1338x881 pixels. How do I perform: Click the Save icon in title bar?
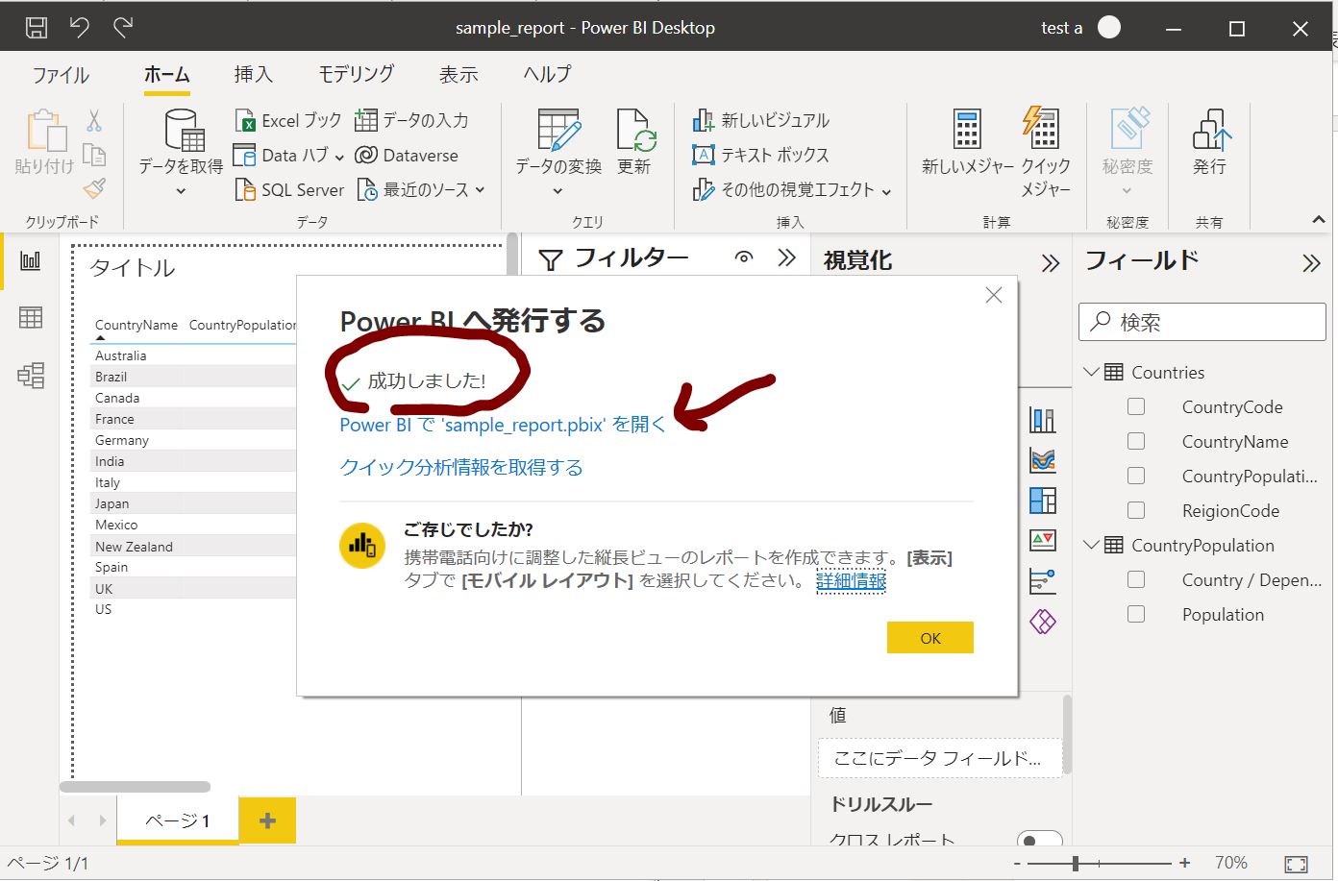[36, 28]
